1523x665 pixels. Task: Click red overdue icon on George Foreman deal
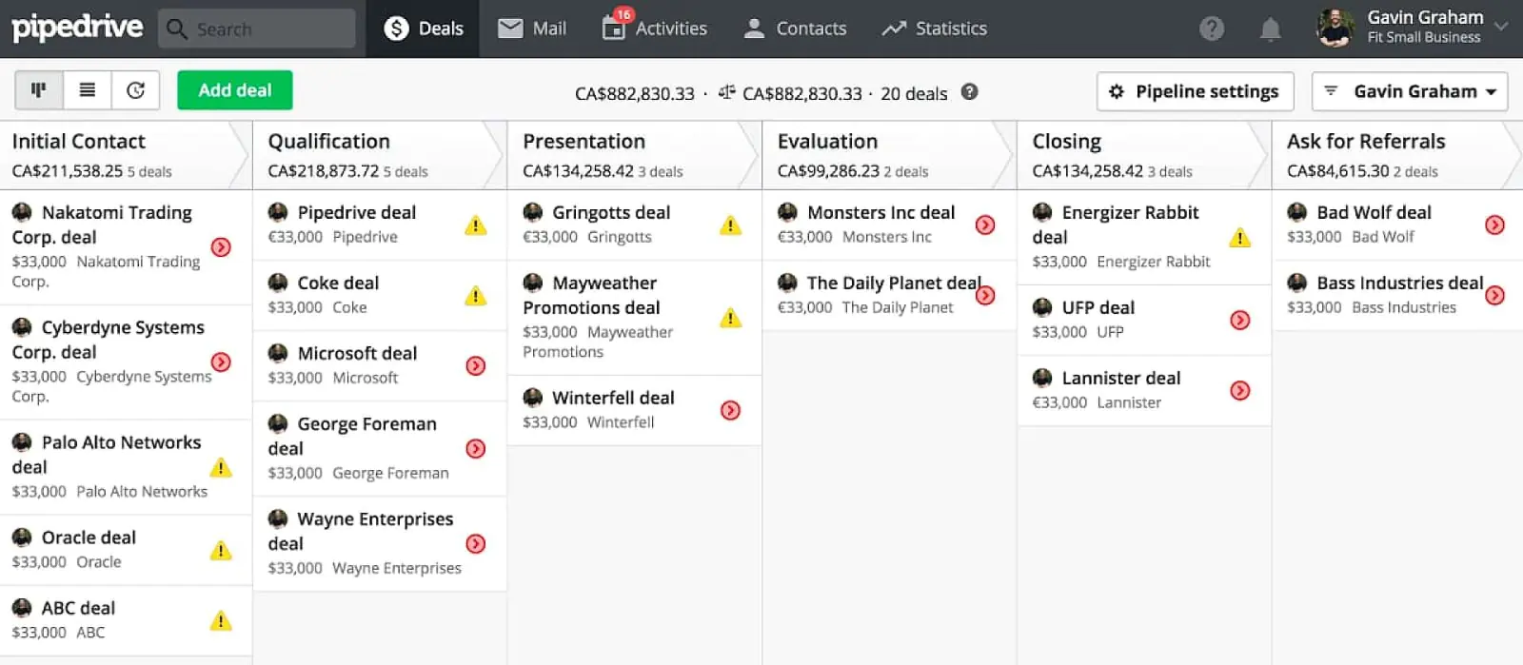(476, 449)
